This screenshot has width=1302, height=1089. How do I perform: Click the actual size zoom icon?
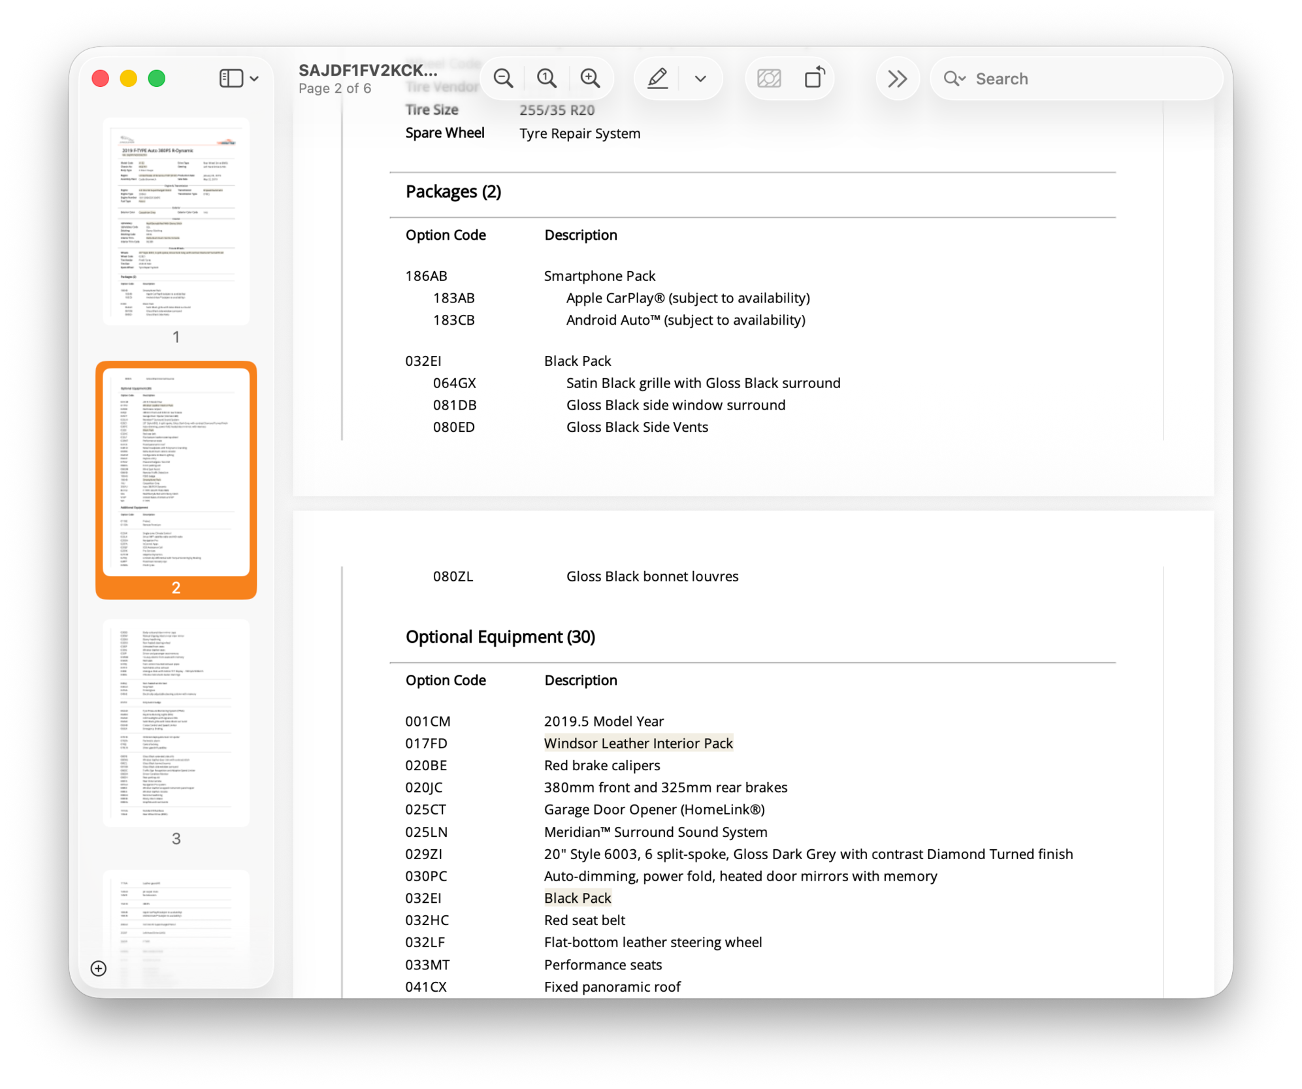547,78
